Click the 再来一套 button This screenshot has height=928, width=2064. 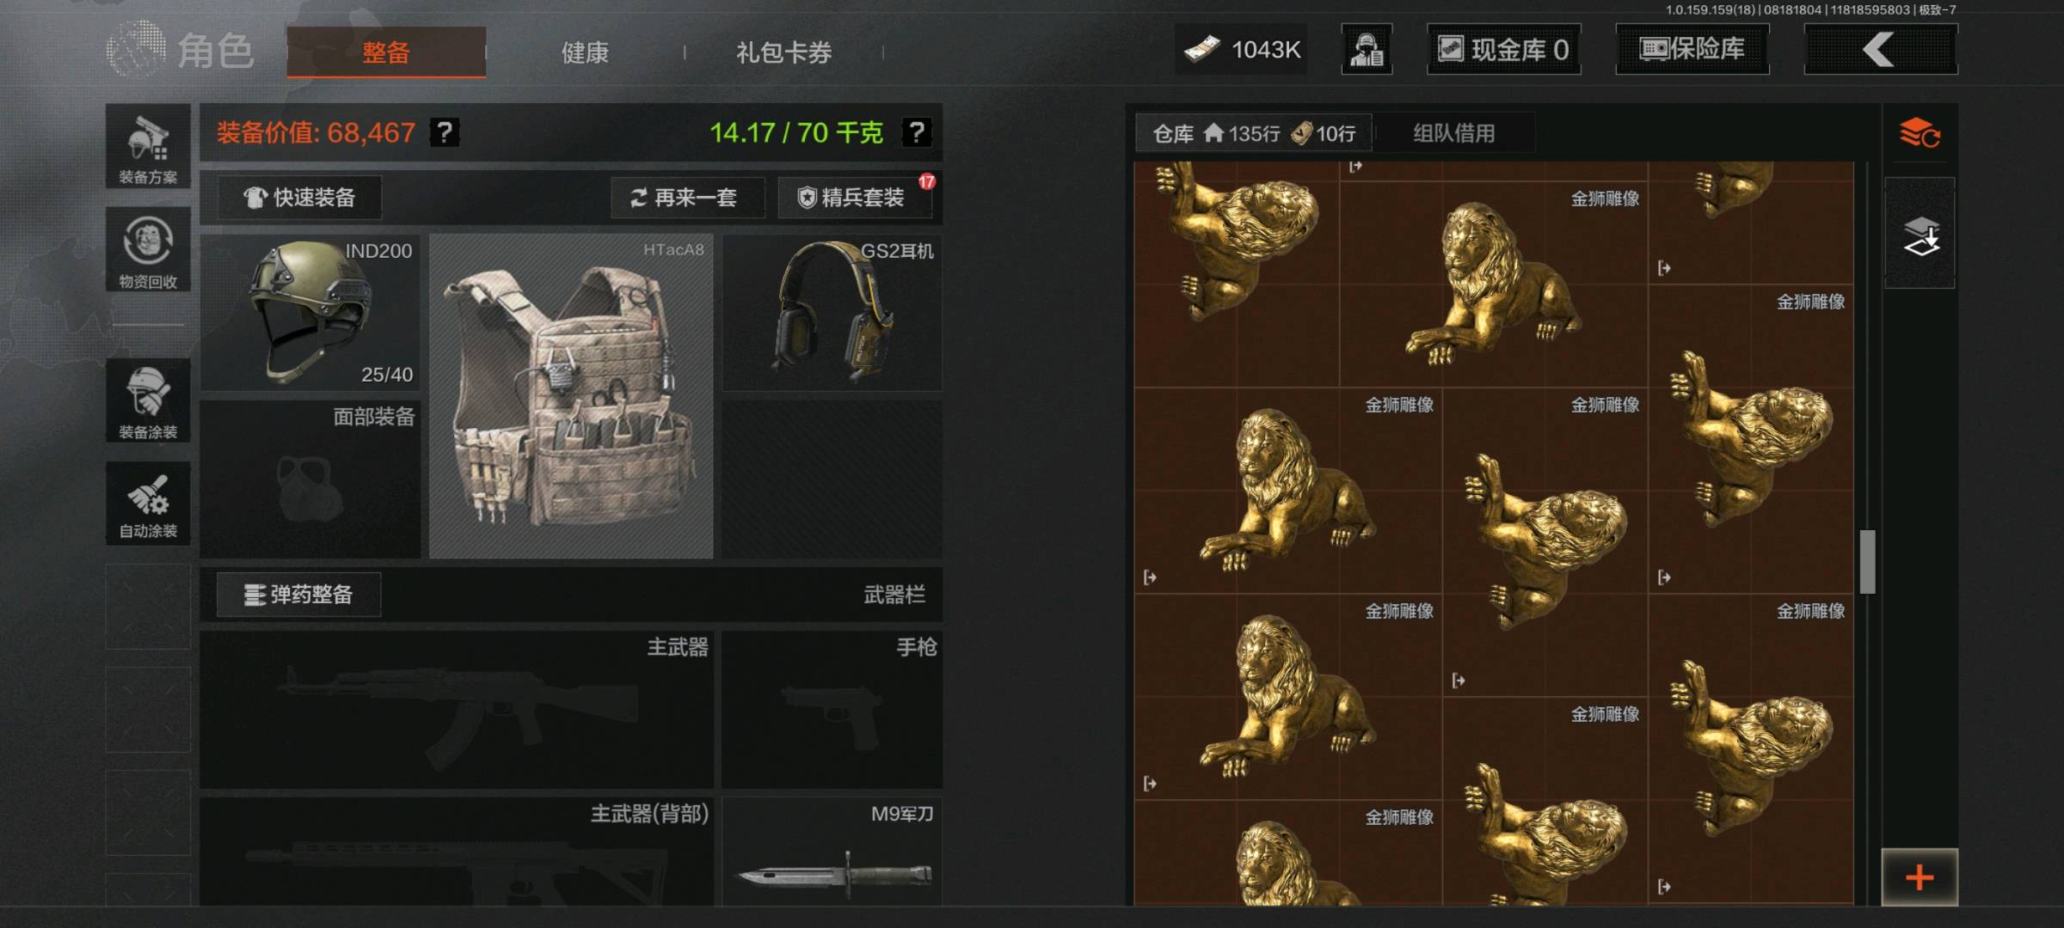(x=688, y=198)
